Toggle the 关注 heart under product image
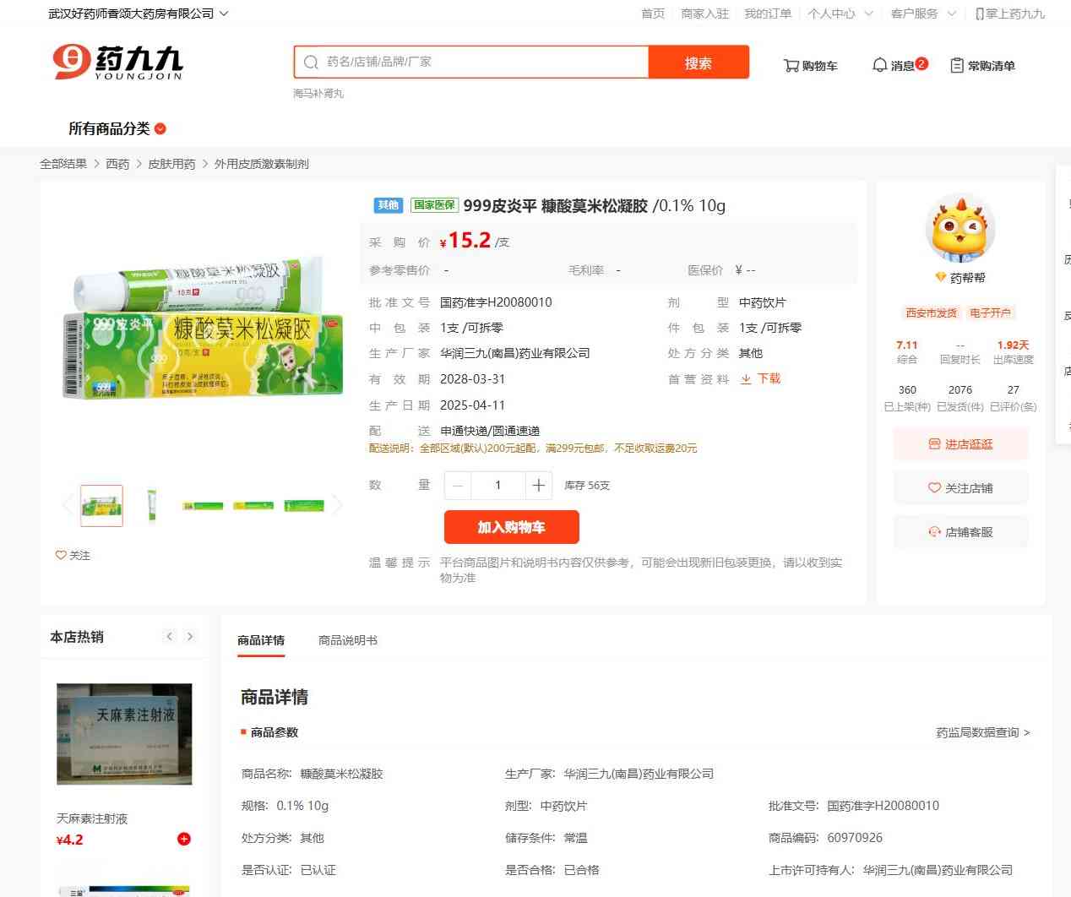Viewport: 1071px width, 897px height. tap(62, 555)
